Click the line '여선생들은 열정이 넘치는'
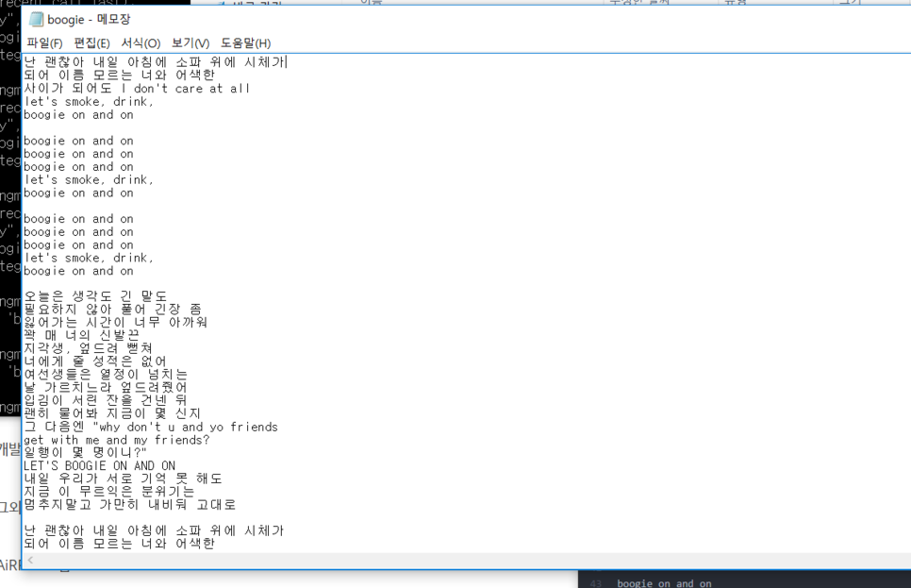 (106, 375)
